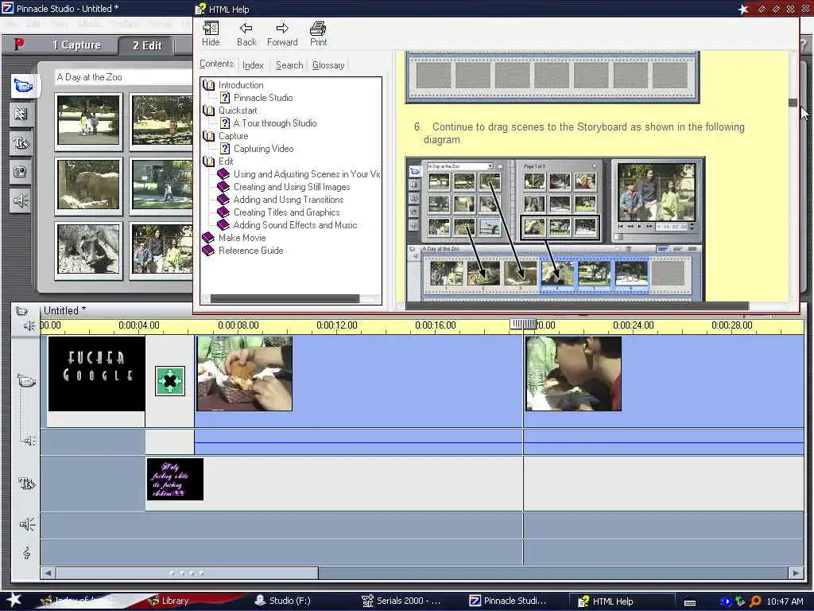This screenshot has width=814, height=611.
Task: Open Creating Titles and Graphics book
Action: 286,212
